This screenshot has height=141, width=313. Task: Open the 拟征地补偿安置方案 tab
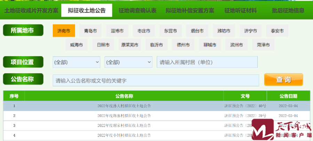(190, 10)
